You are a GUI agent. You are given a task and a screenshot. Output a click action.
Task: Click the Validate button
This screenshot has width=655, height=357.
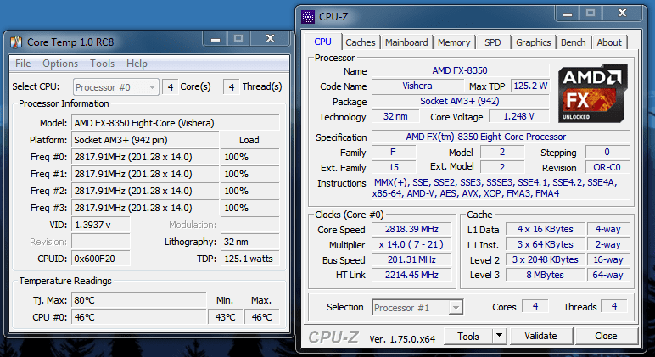click(540, 336)
